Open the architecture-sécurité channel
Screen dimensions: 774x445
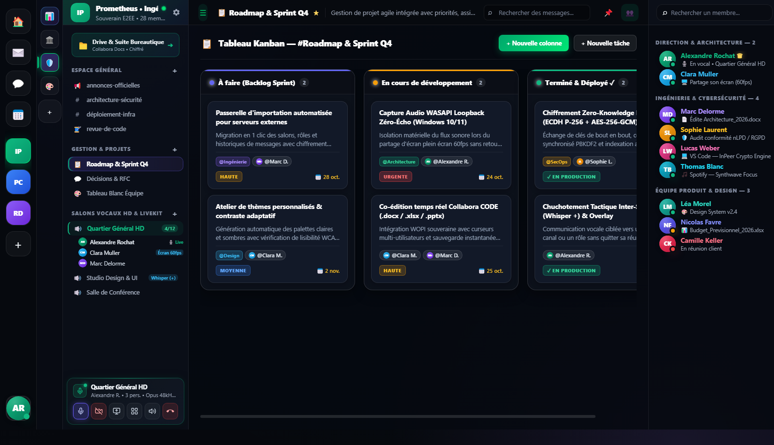coord(126,100)
